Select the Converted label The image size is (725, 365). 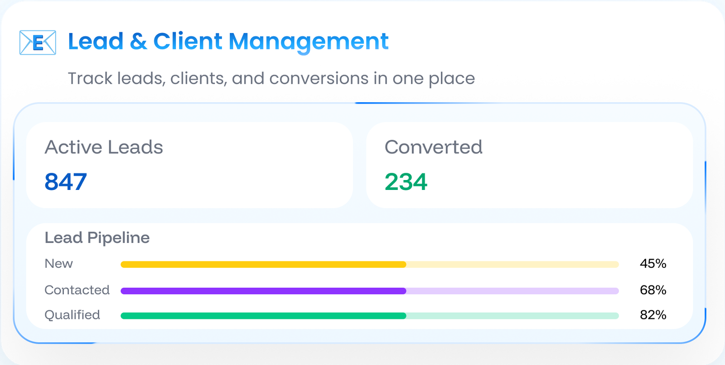coord(433,147)
